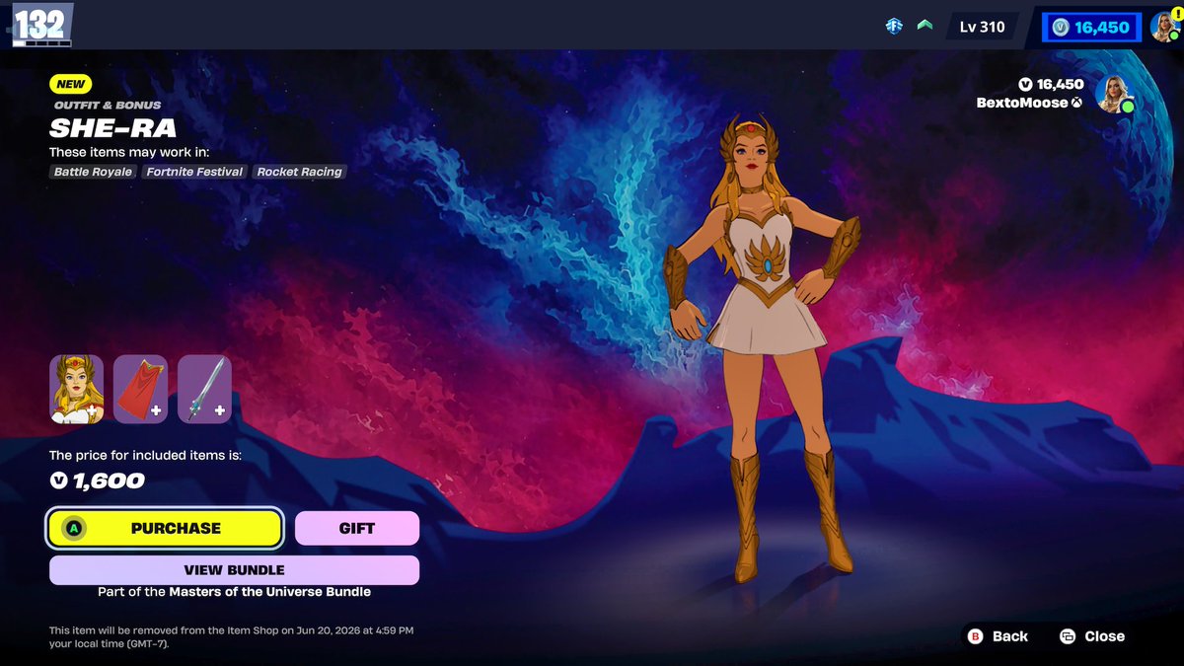Click the BextoMoose username text
The height and width of the screenshot is (666, 1184).
pos(1022,103)
